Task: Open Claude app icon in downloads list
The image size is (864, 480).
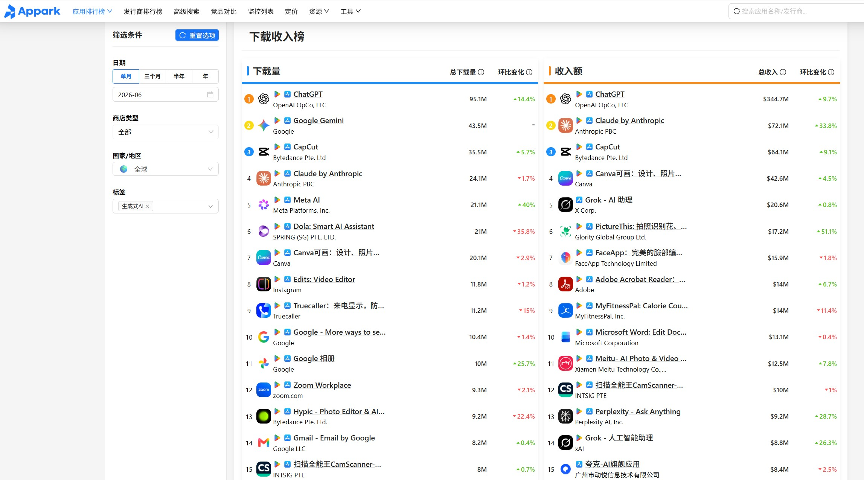Action: click(x=264, y=178)
